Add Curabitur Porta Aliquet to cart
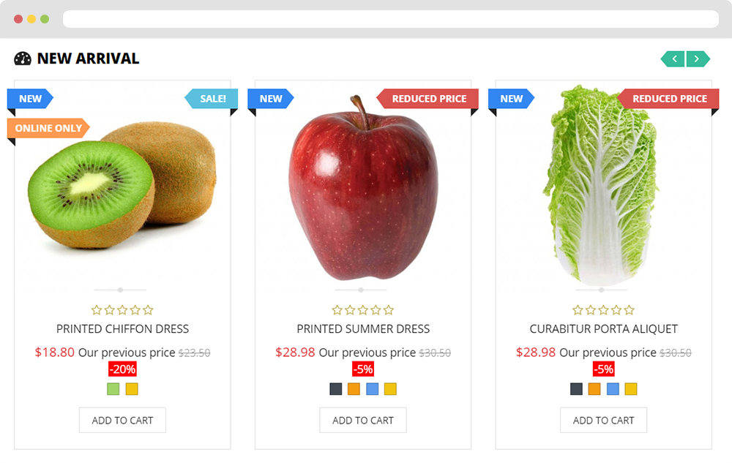Image resolution: width=732 pixels, height=463 pixels. point(604,420)
